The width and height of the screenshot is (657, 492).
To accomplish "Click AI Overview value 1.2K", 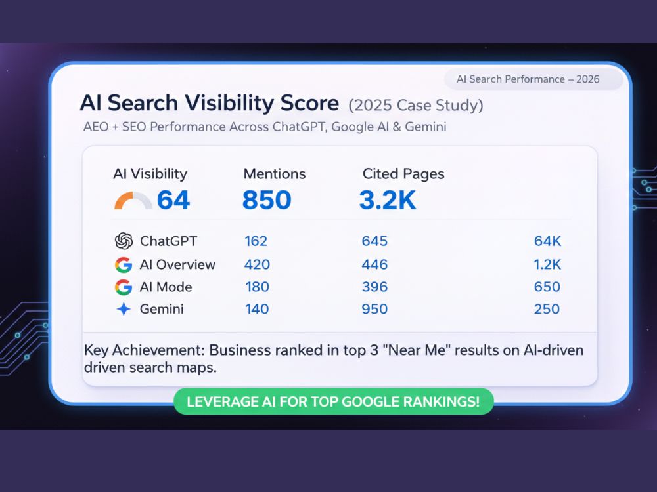I will pos(547,265).
